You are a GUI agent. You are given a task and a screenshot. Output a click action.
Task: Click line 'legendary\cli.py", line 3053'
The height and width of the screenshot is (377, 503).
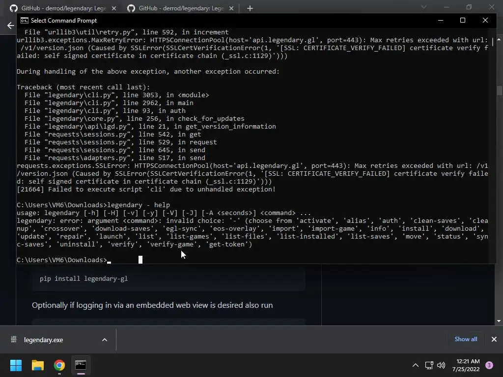pos(117,95)
